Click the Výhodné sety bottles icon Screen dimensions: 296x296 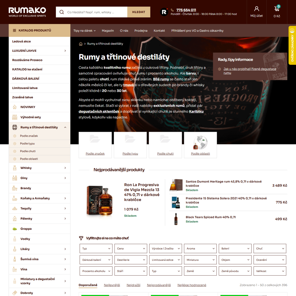(x=15, y=117)
